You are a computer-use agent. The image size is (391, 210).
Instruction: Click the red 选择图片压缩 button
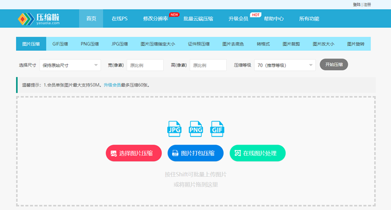coord(133,153)
